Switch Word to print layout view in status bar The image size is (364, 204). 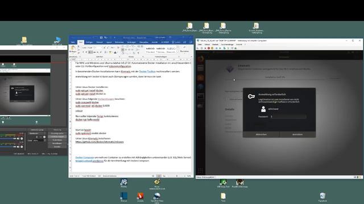click(x=159, y=176)
